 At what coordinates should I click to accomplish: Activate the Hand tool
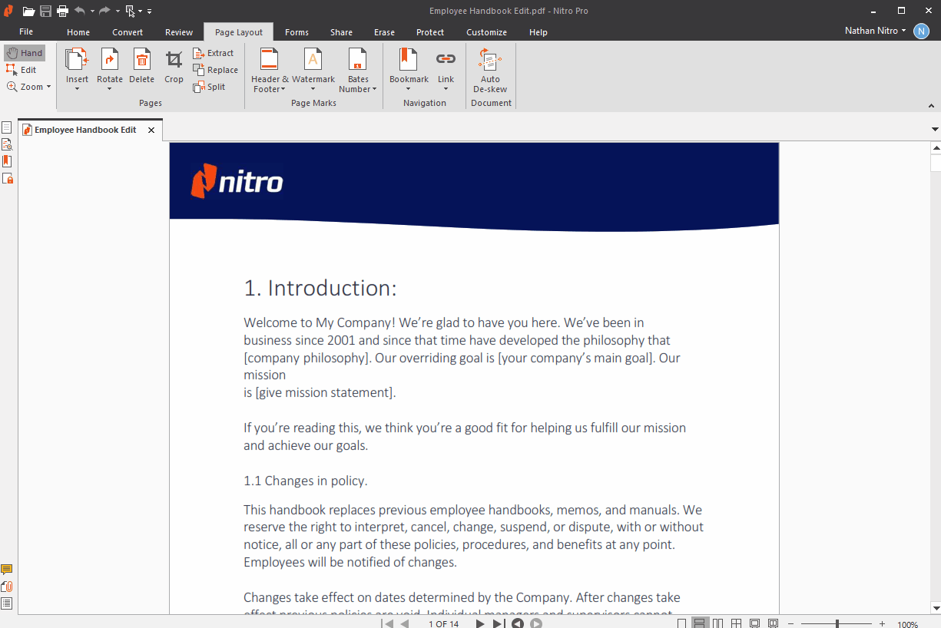tap(25, 53)
